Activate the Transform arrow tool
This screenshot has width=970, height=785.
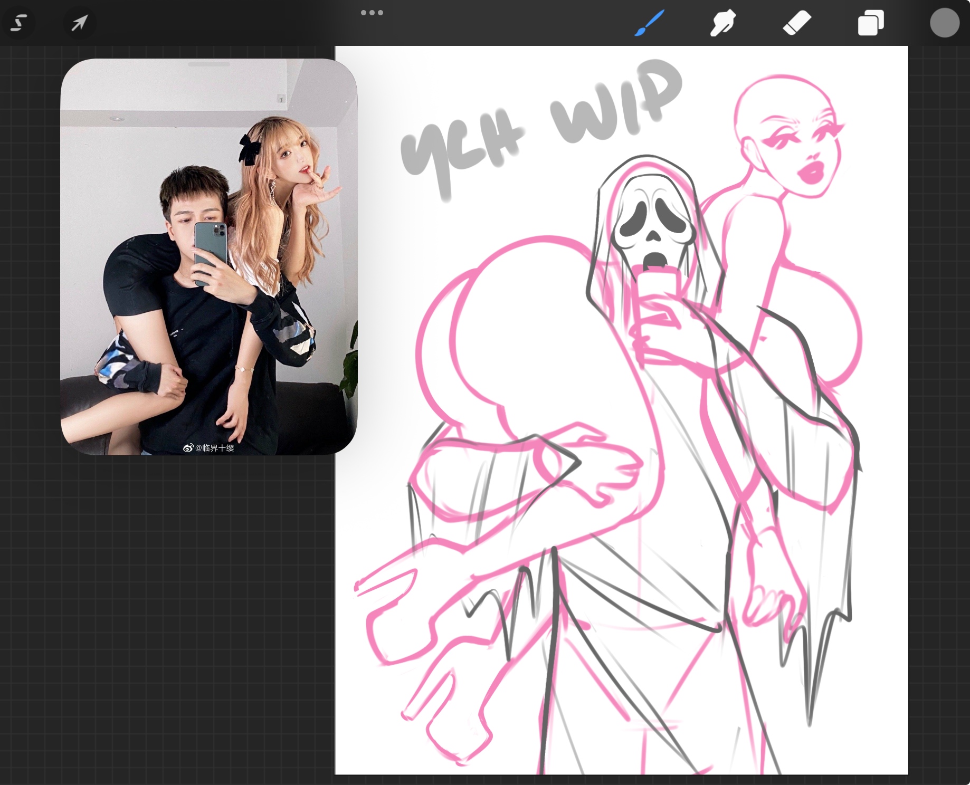pyautogui.click(x=80, y=23)
